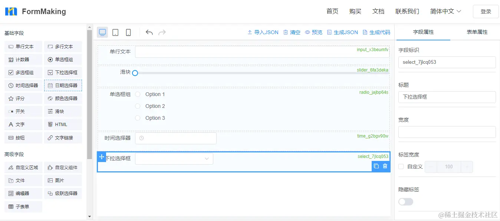Open the 下拉选择框 select dropdown on canvas
This screenshot has width=500, height=221.
(174, 158)
